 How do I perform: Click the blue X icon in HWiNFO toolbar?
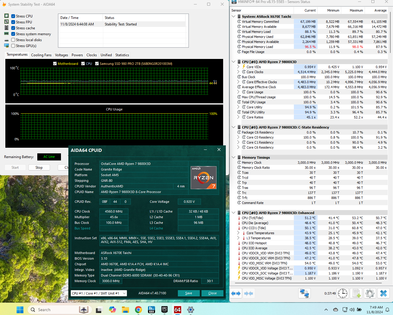(384, 293)
